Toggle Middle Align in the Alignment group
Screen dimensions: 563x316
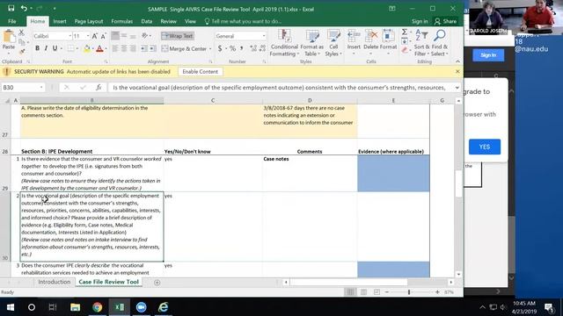[124, 36]
